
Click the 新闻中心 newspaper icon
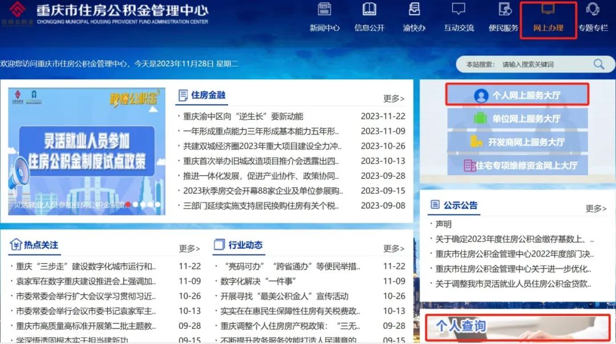[325, 10]
